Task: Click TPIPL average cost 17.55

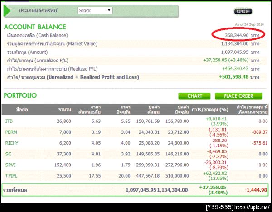Action: tap(95, 176)
